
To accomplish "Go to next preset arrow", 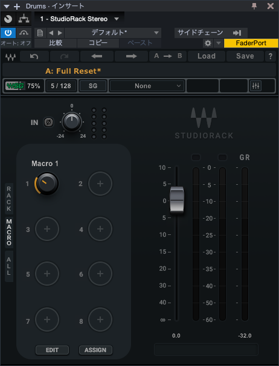I will pyautogui.click(x=60, y=33).
